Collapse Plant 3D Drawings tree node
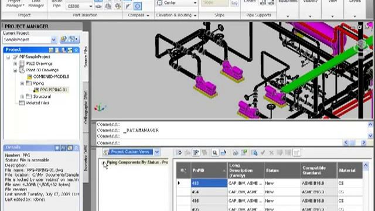 [15, 70]
